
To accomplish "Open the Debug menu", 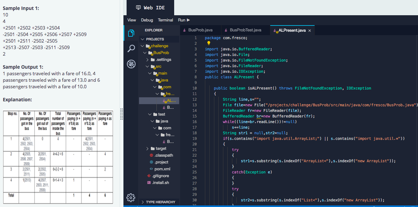I will 147,20.
